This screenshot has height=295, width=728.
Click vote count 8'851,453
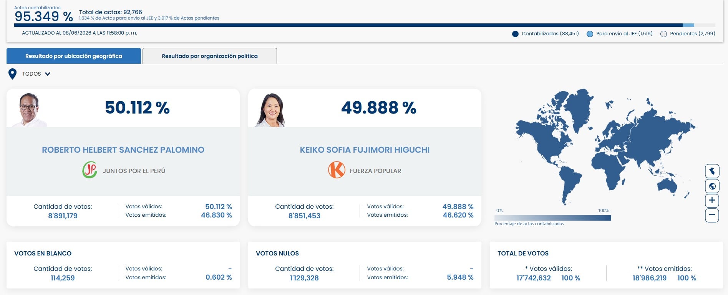304,216
